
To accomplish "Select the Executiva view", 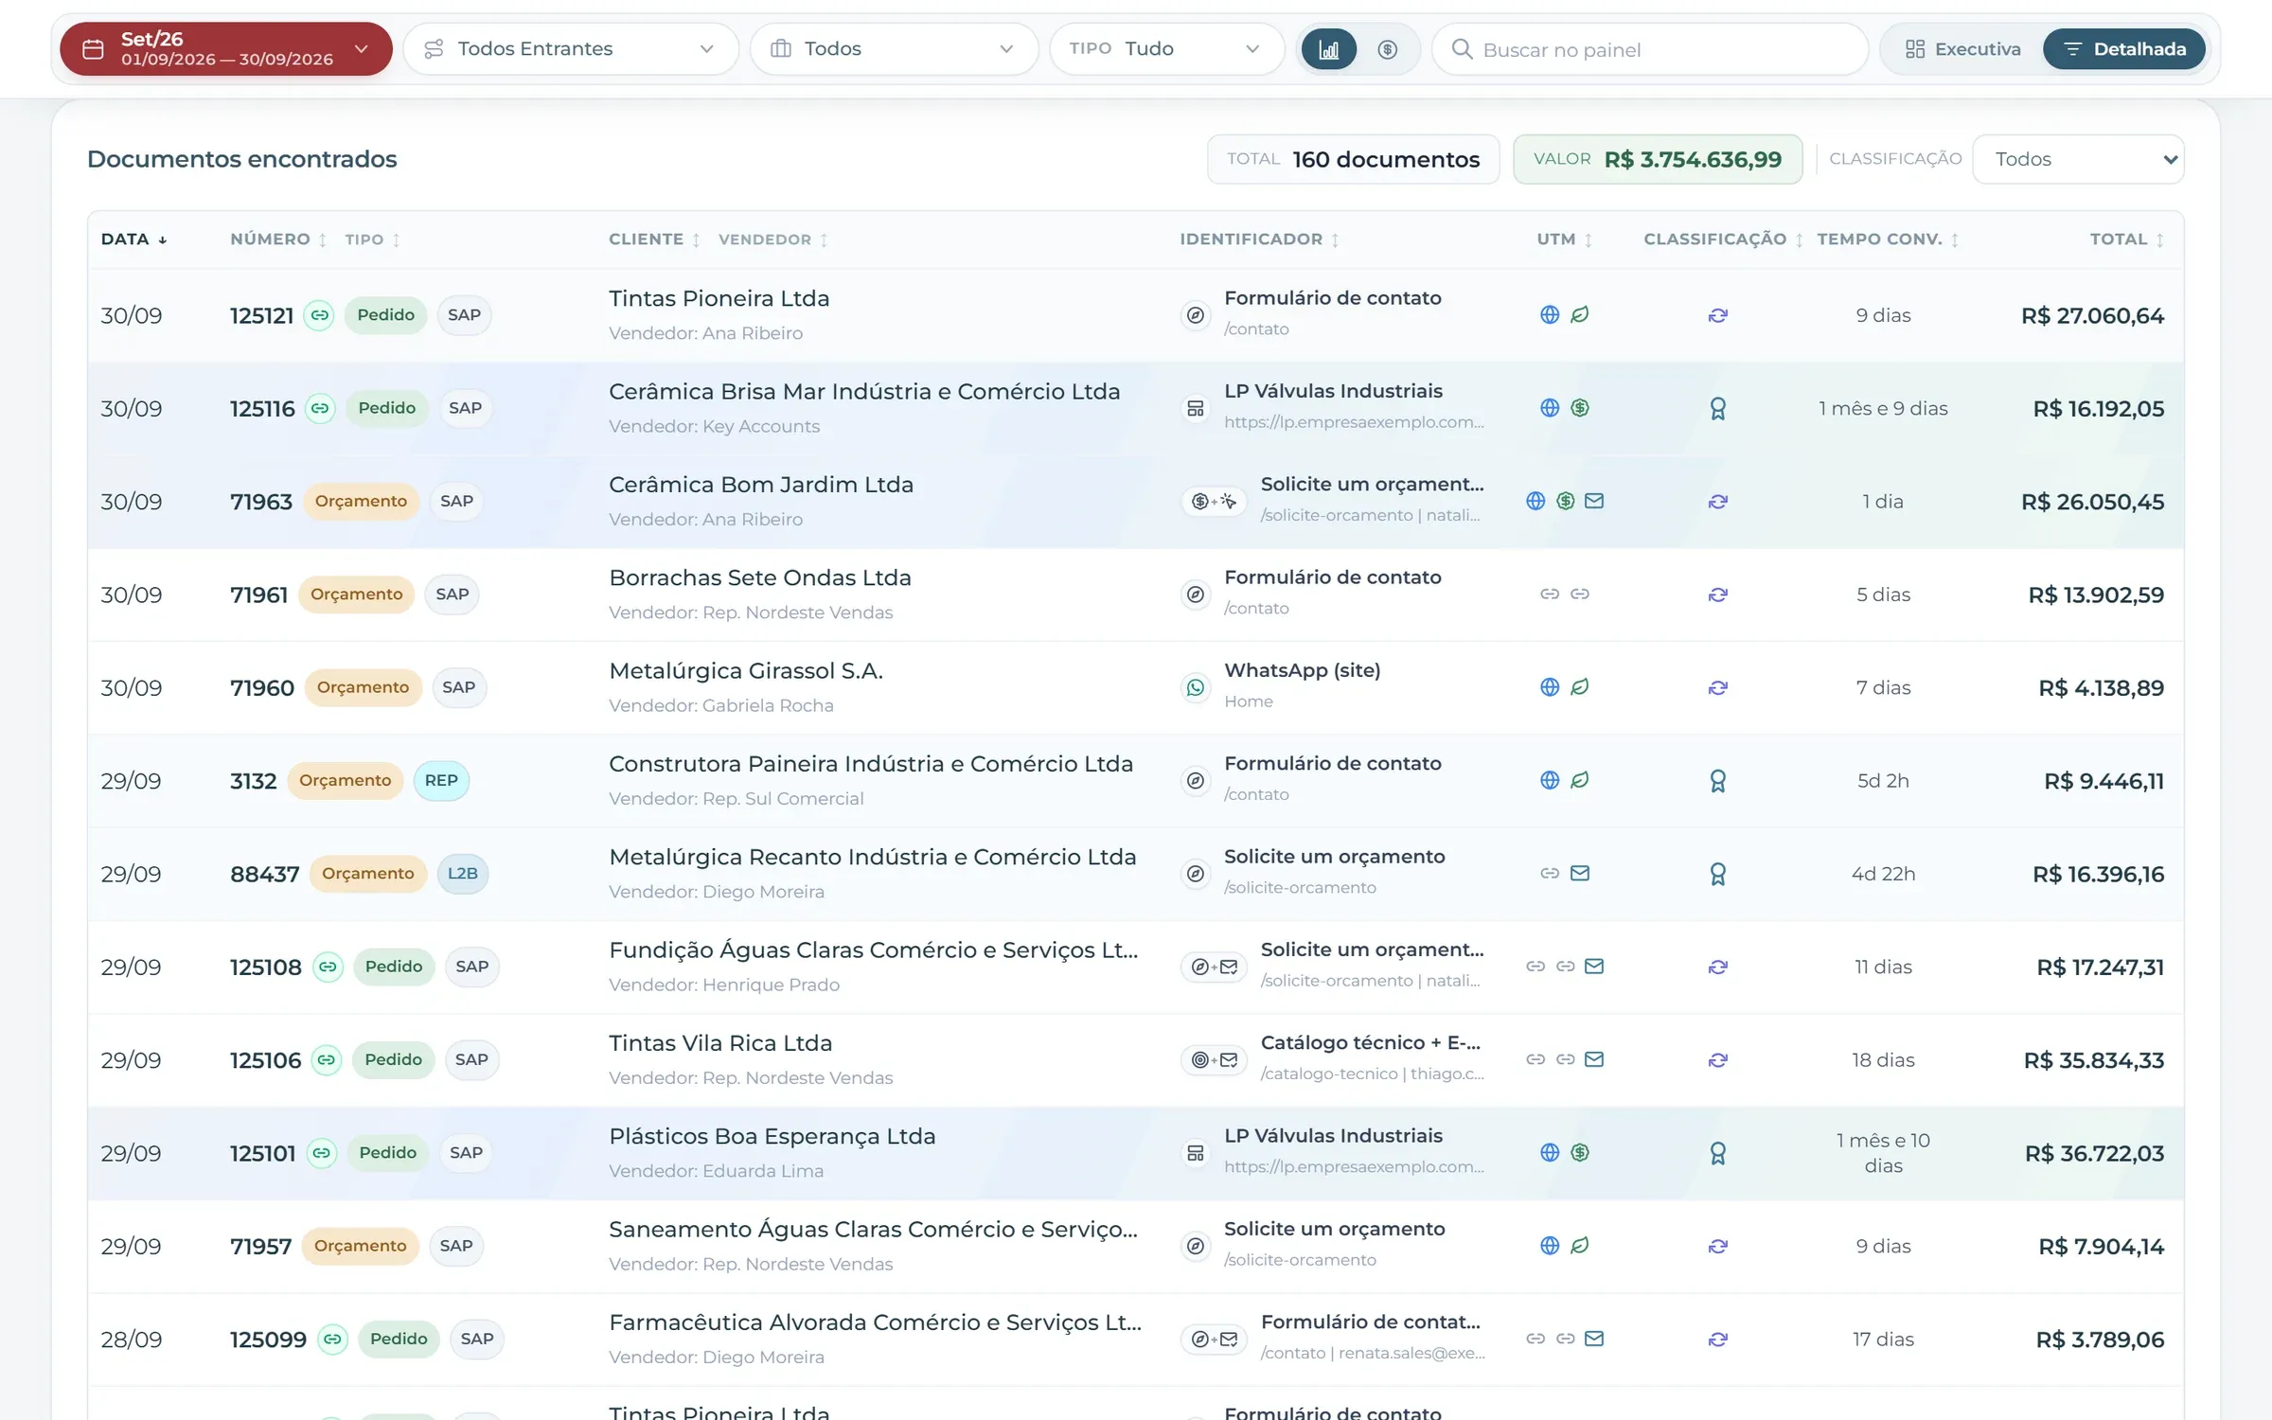I will [1962, 49].
